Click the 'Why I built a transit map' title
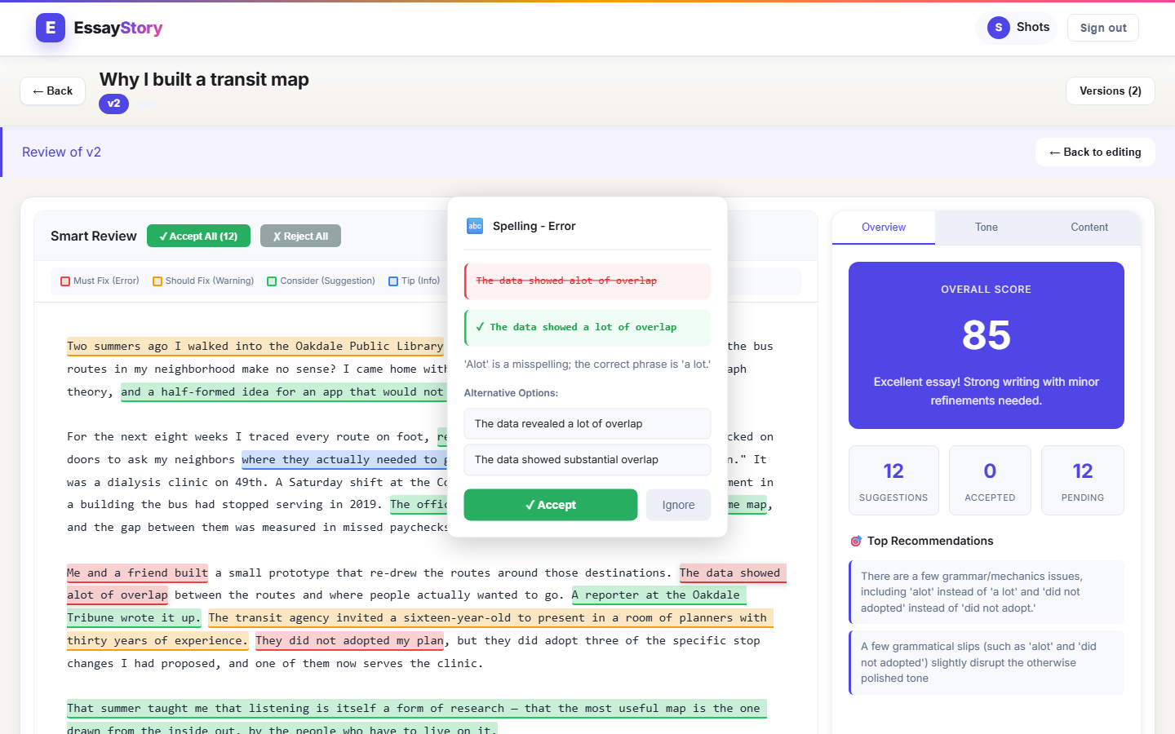 point(204,79)
